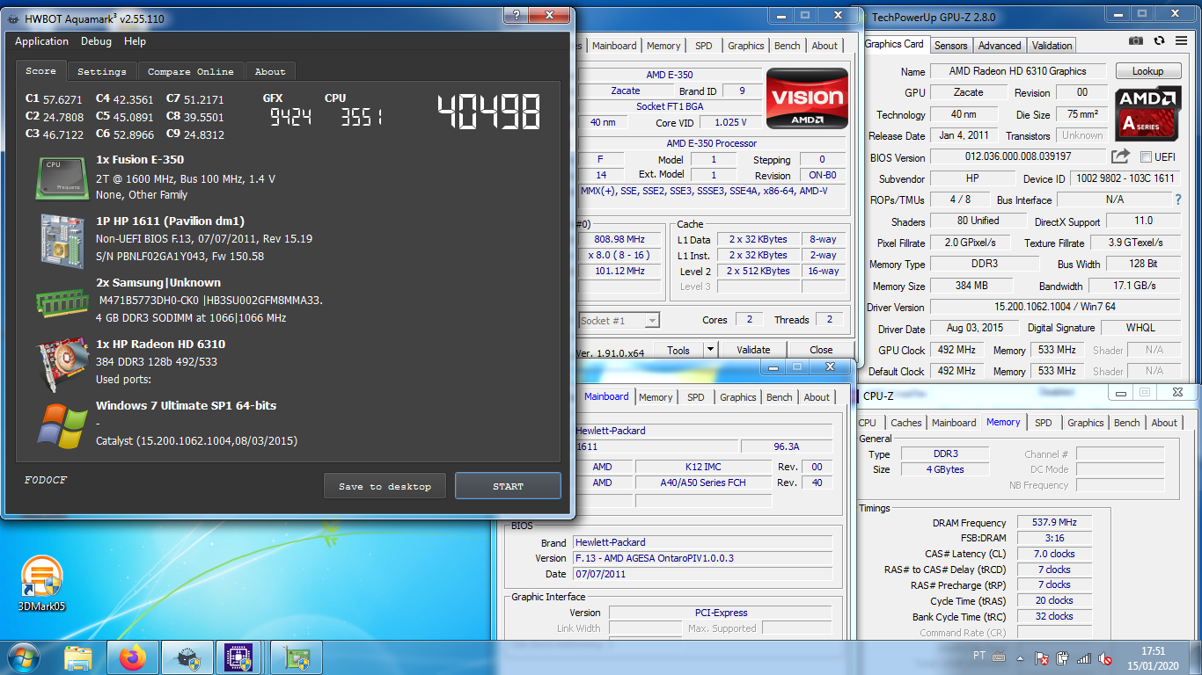
Task: Expand the Tools dropdown arrow in CPU-Z
Action: (710, 349)
